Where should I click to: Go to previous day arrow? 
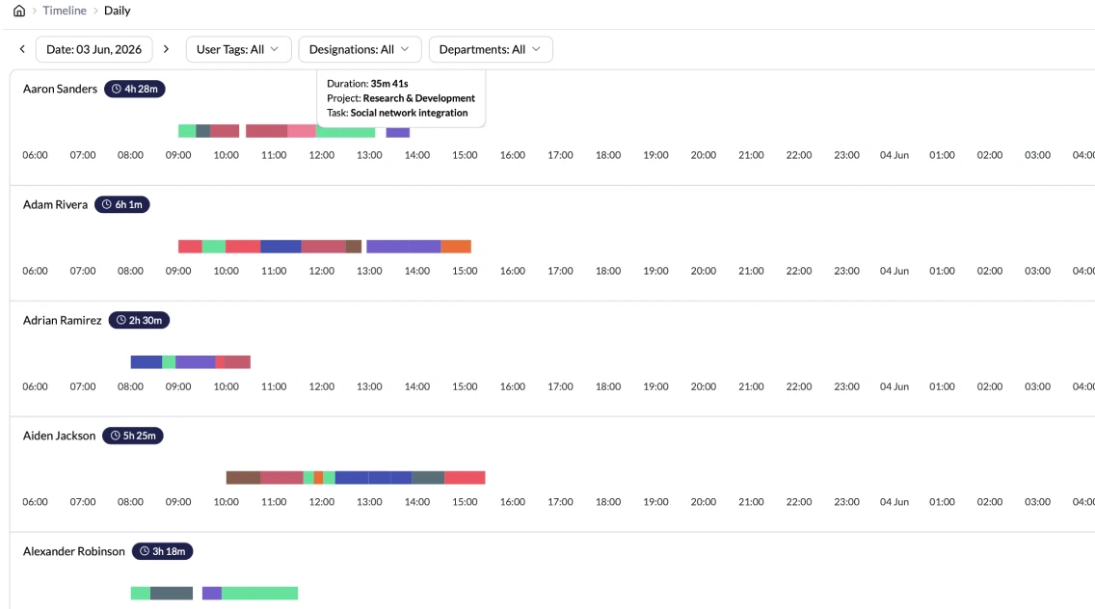pyautogui.click(x=22, y=49)
